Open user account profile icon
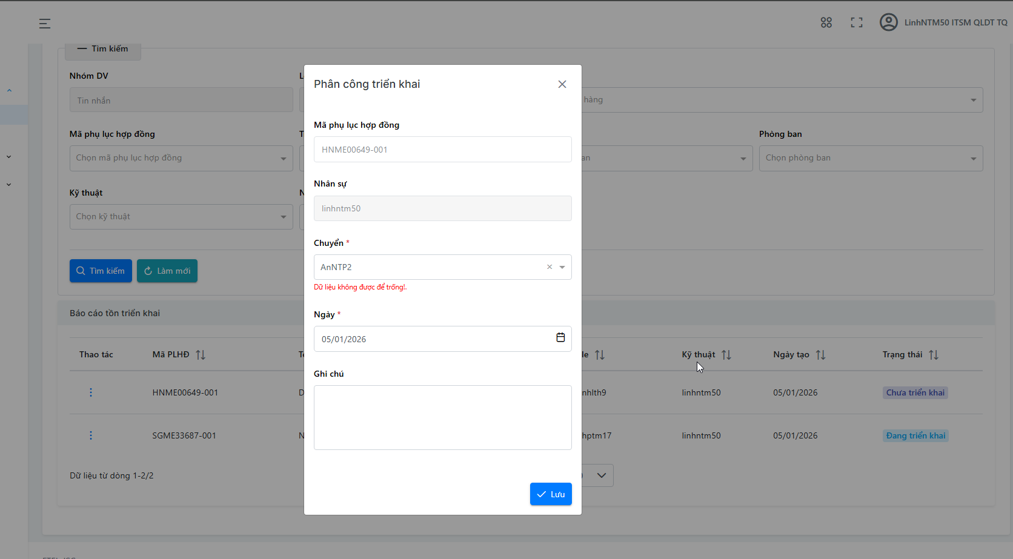The image size is (1013, 559). [x=888, y=22]
